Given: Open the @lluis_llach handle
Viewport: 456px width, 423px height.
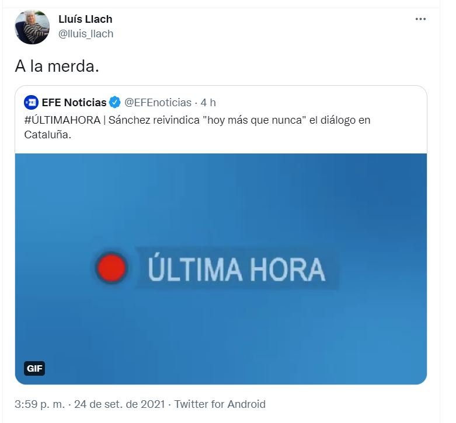Looking at the screenshot, I should [x=86, y=34].
